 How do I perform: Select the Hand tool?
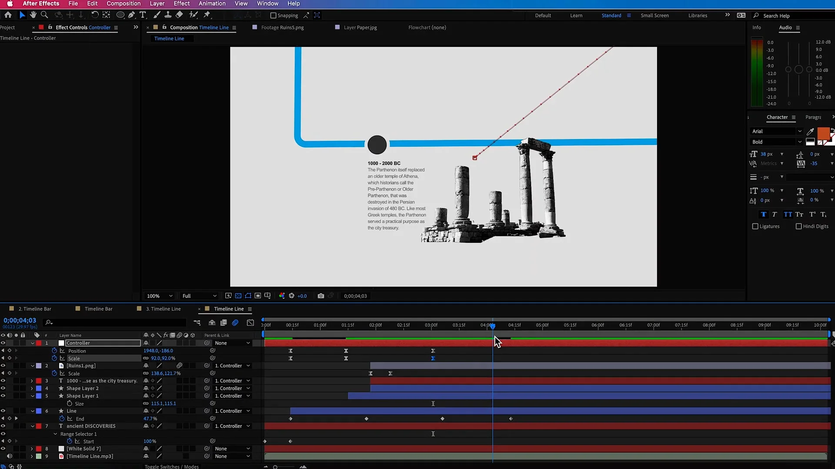[33, 15]
